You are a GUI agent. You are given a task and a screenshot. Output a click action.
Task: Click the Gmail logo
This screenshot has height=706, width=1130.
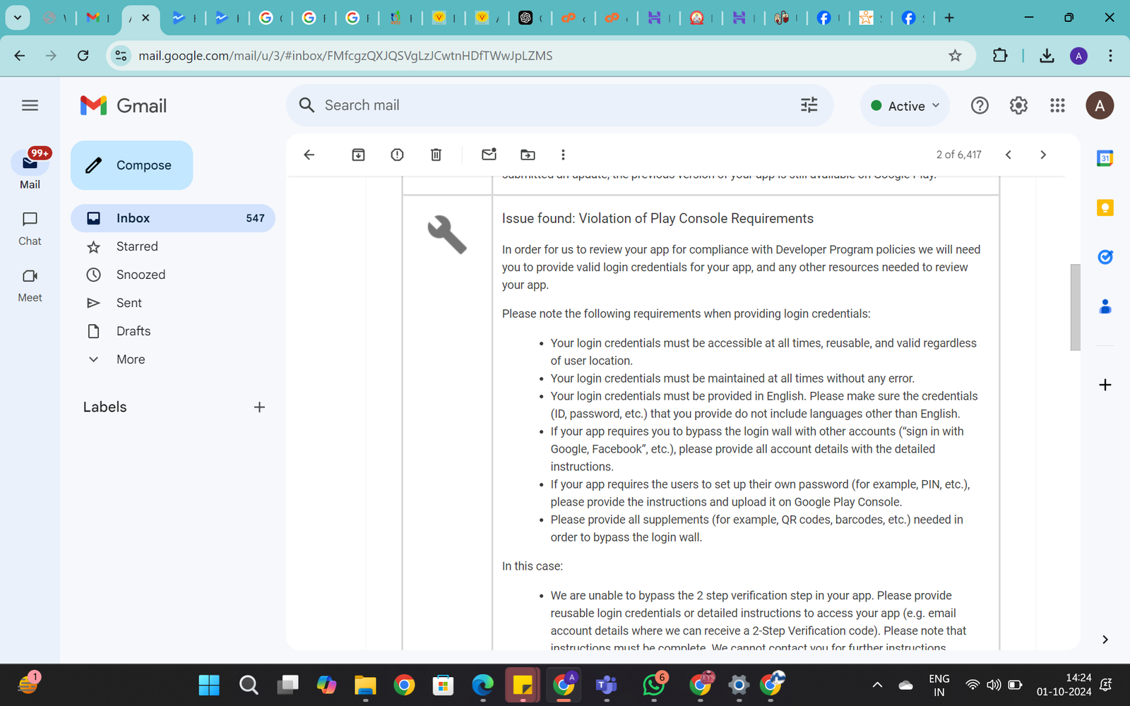124,105
